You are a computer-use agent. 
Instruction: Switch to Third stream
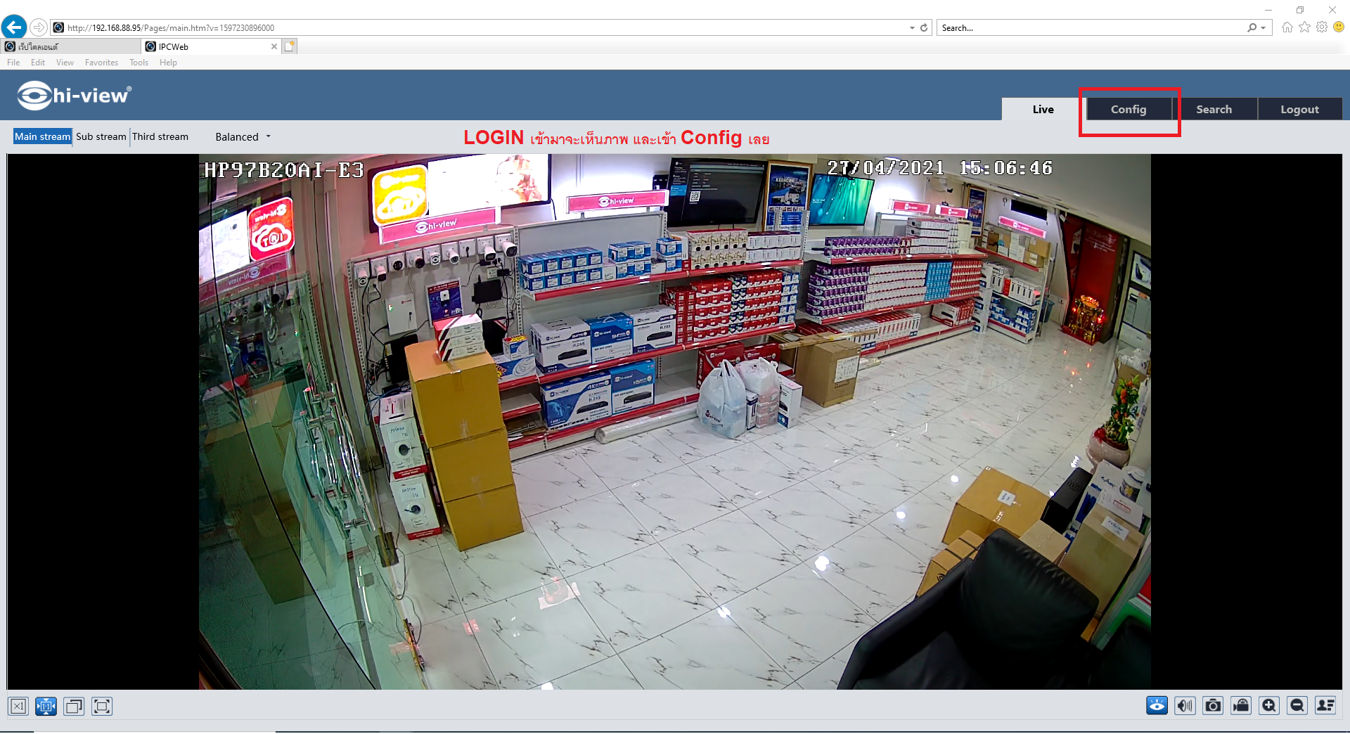point(160,137)
